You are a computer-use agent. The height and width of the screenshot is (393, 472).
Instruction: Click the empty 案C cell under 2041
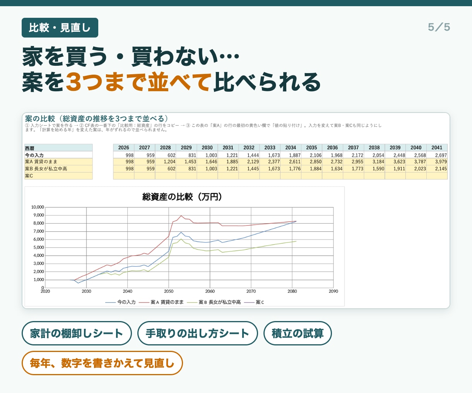tap(437, 176)
